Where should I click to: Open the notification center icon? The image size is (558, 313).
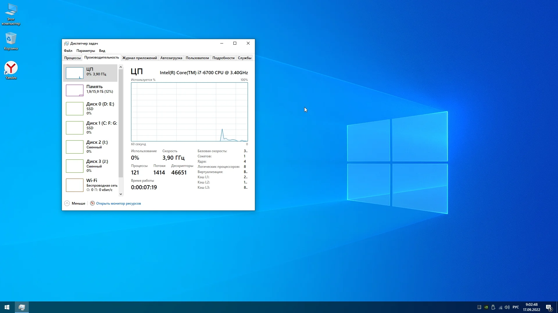pos(549,307)
